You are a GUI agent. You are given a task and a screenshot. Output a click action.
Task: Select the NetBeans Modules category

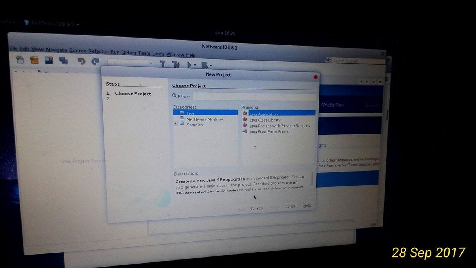(x=205, y=119)
